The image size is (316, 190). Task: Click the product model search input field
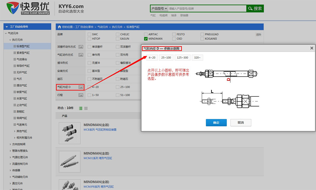tap(207, 8)
